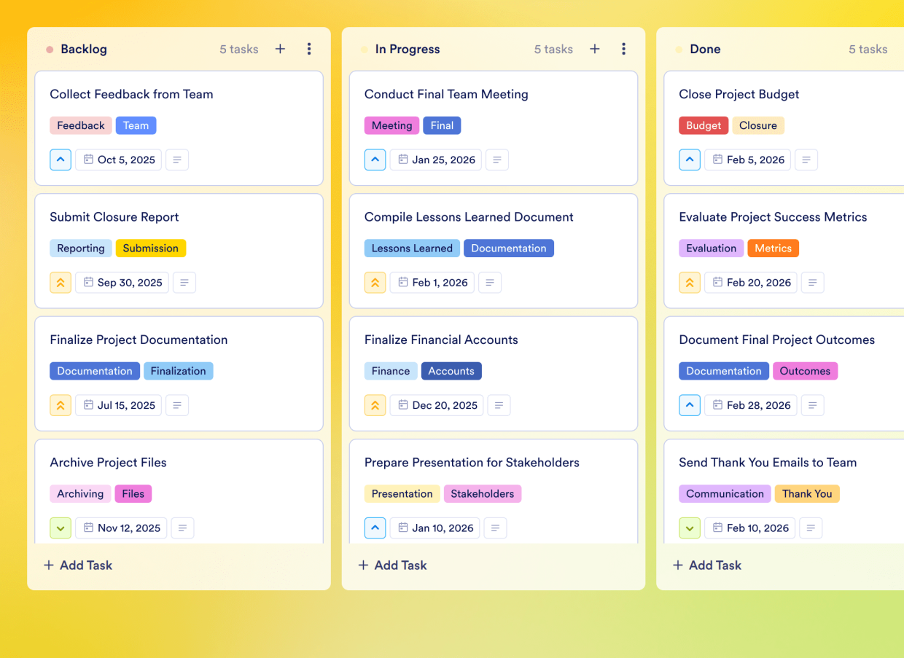Click the calendar icon on Collect Feedback from Team

(x=88, y=159)
